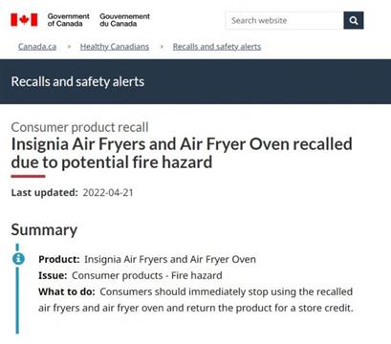
Task: Click the Insignia Air Fryers recall headline
Action: (182, 153)
